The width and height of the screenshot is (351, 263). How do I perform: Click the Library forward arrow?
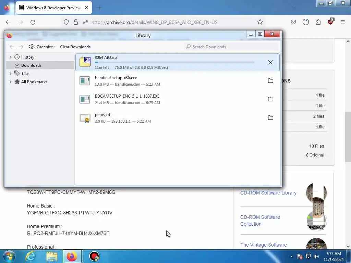pos(21,47)
